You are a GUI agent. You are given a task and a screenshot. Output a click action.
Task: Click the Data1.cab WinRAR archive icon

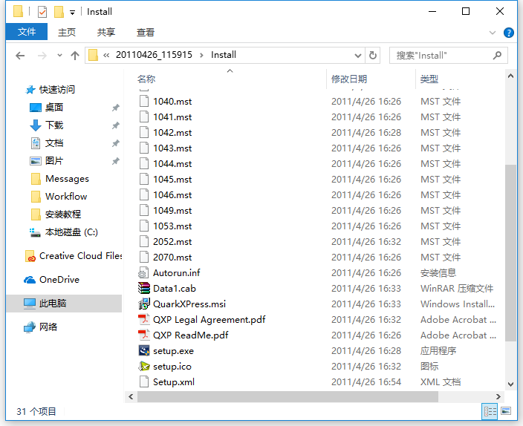click(144, 289)
